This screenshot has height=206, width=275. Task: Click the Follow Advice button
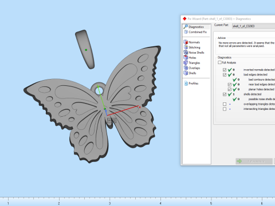[x=254, y=161]
